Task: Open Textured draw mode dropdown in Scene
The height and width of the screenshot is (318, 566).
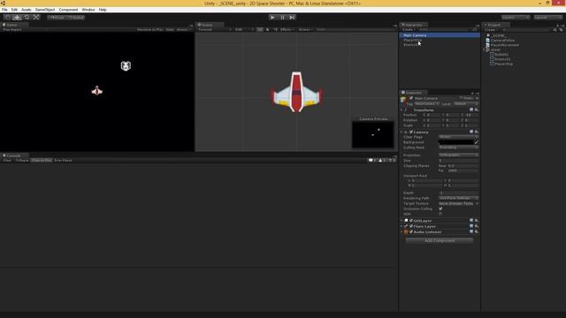Action: pos(215,29)
